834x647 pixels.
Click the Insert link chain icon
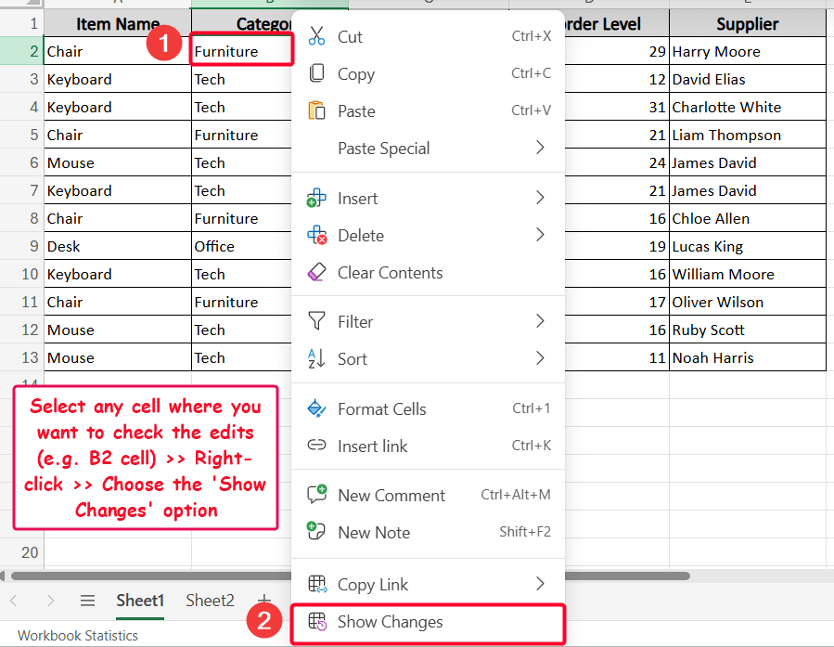[x=315, y=446]
